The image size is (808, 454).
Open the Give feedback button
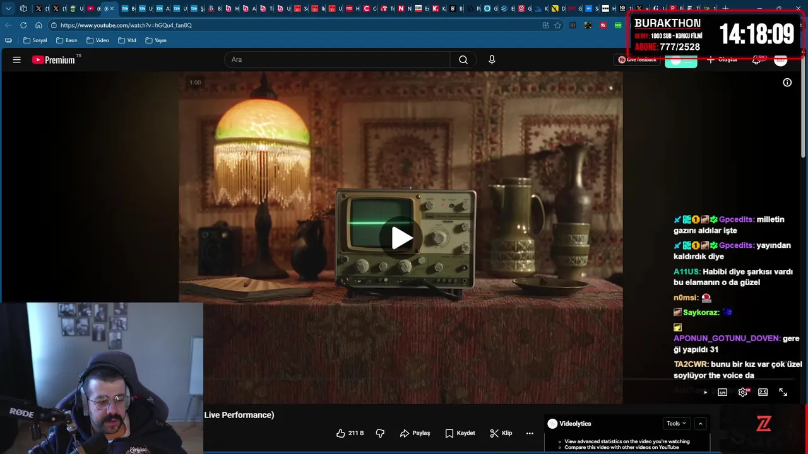click(x=637, y=59)
